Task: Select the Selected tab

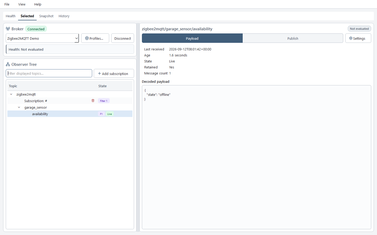Action: pos(27,16)
